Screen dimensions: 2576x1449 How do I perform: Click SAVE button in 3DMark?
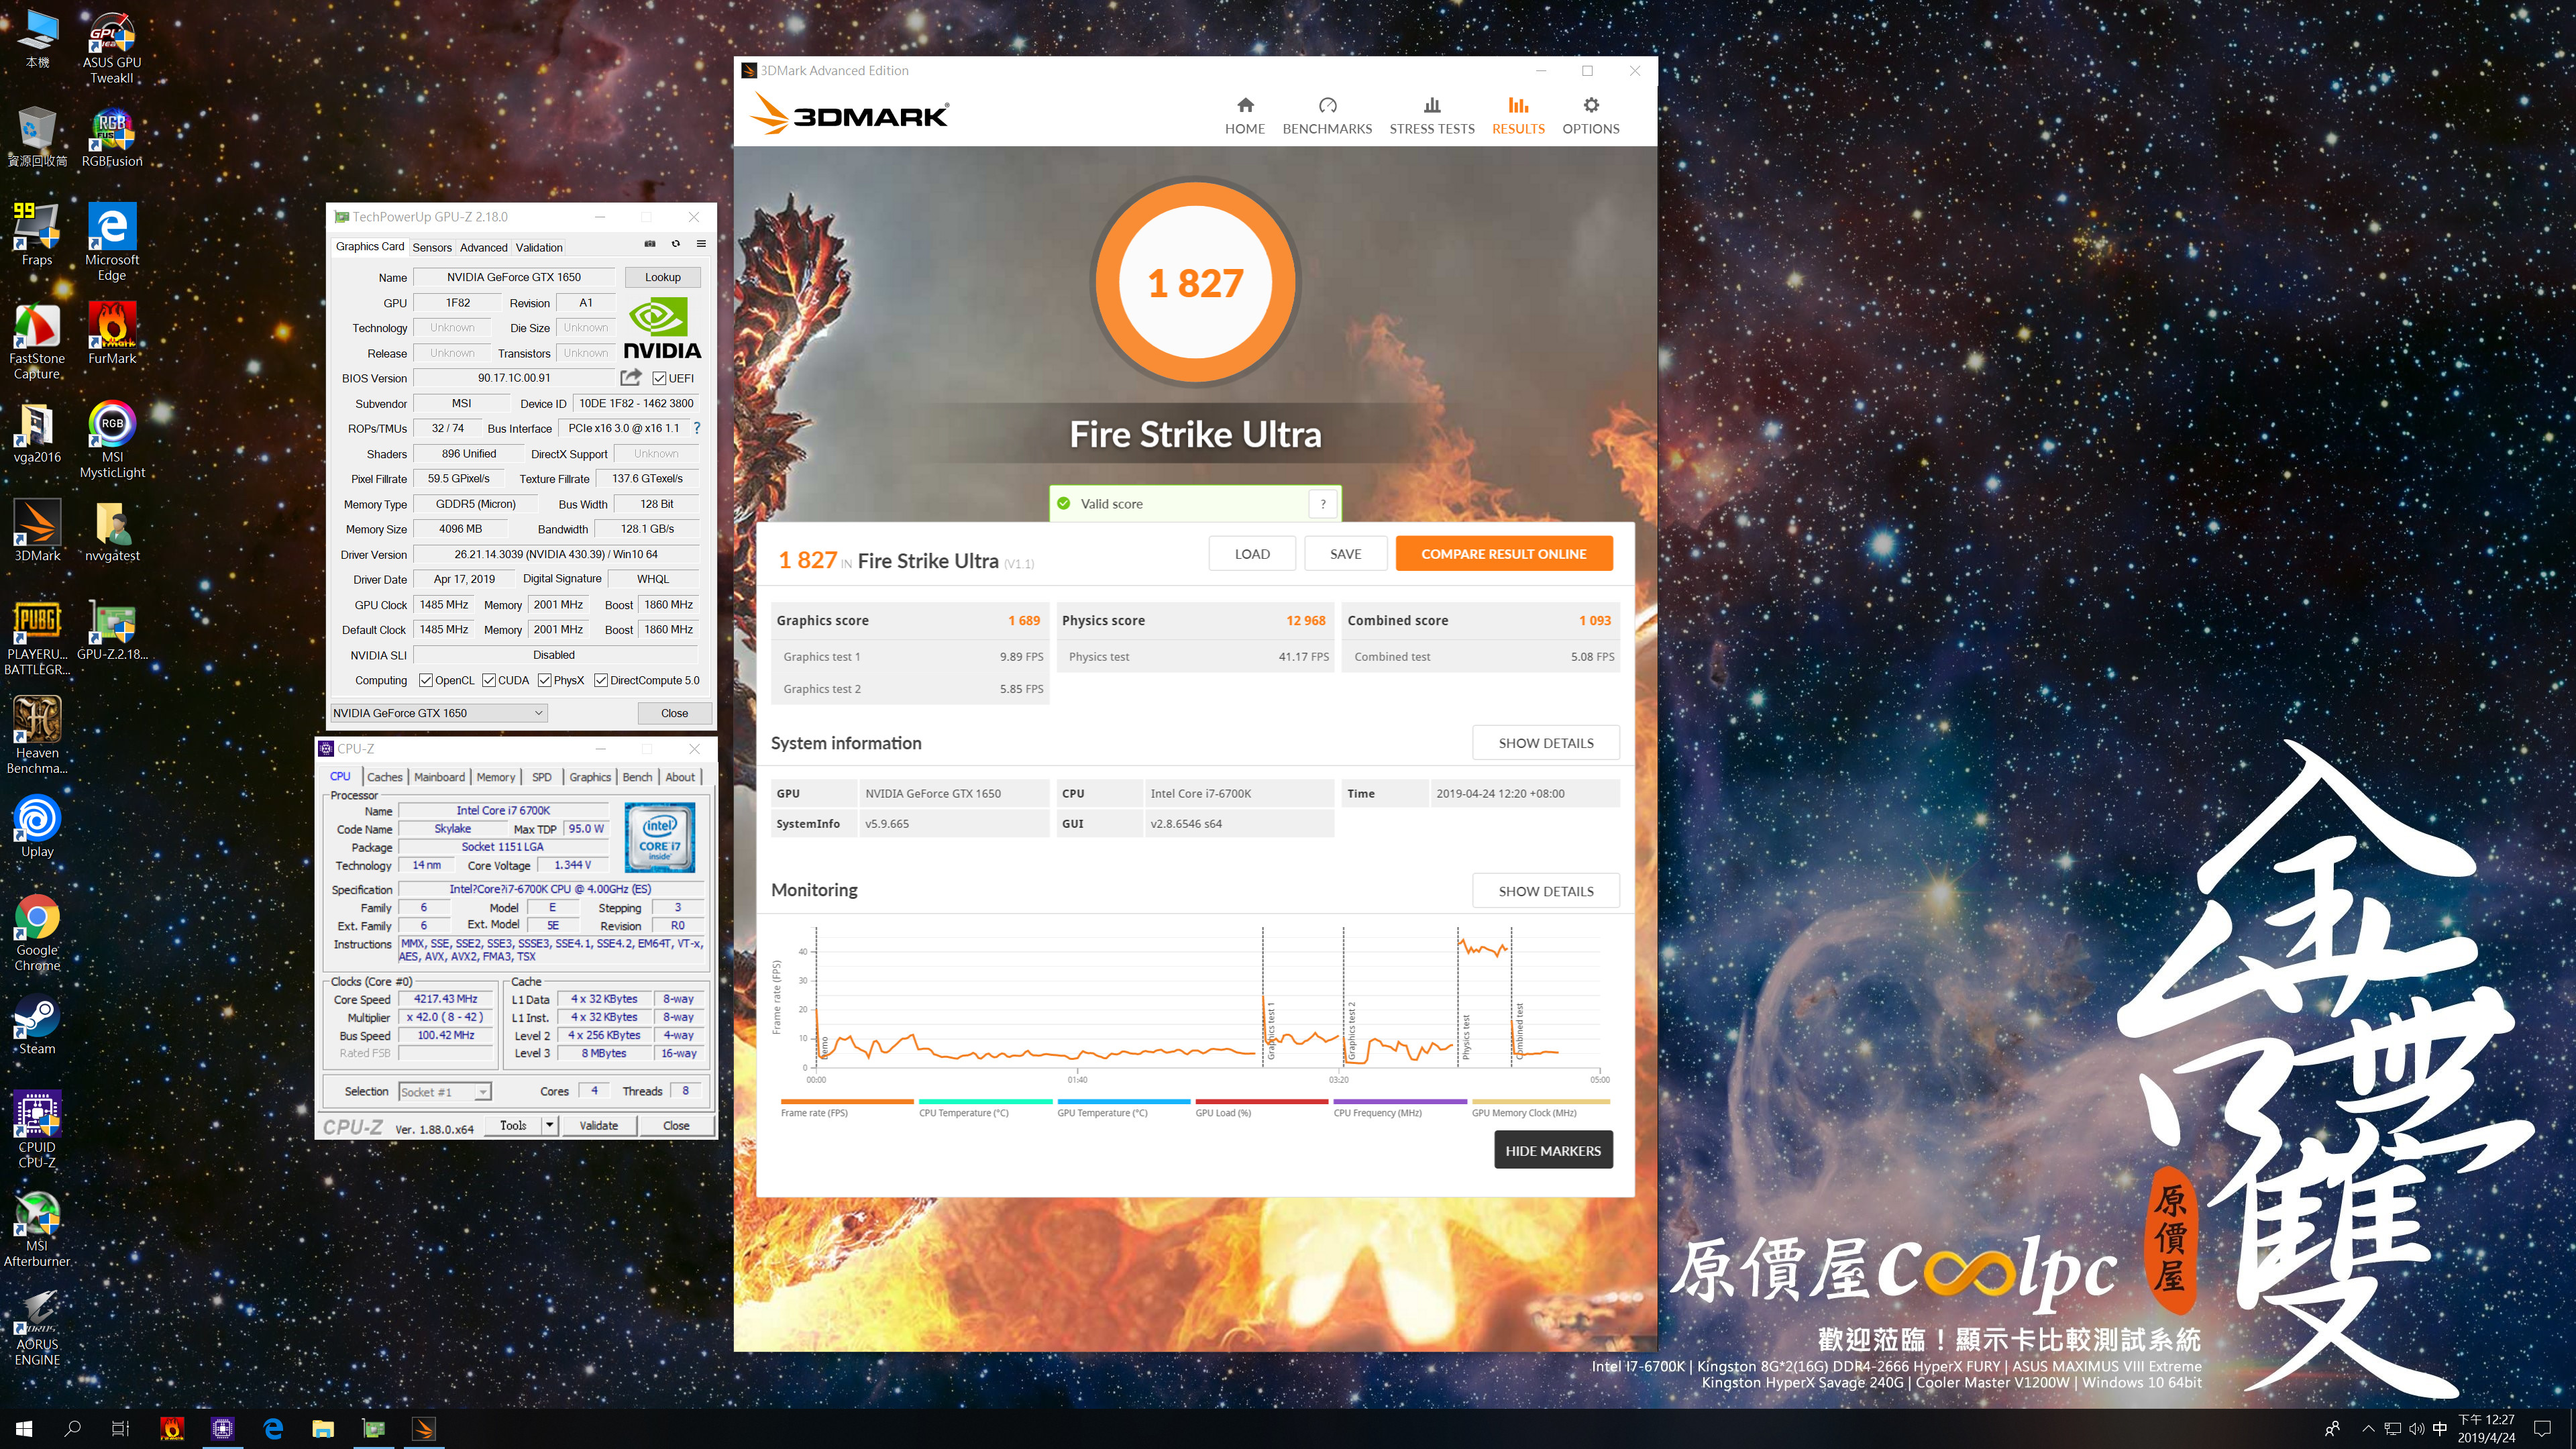(x=1345, y=554)
